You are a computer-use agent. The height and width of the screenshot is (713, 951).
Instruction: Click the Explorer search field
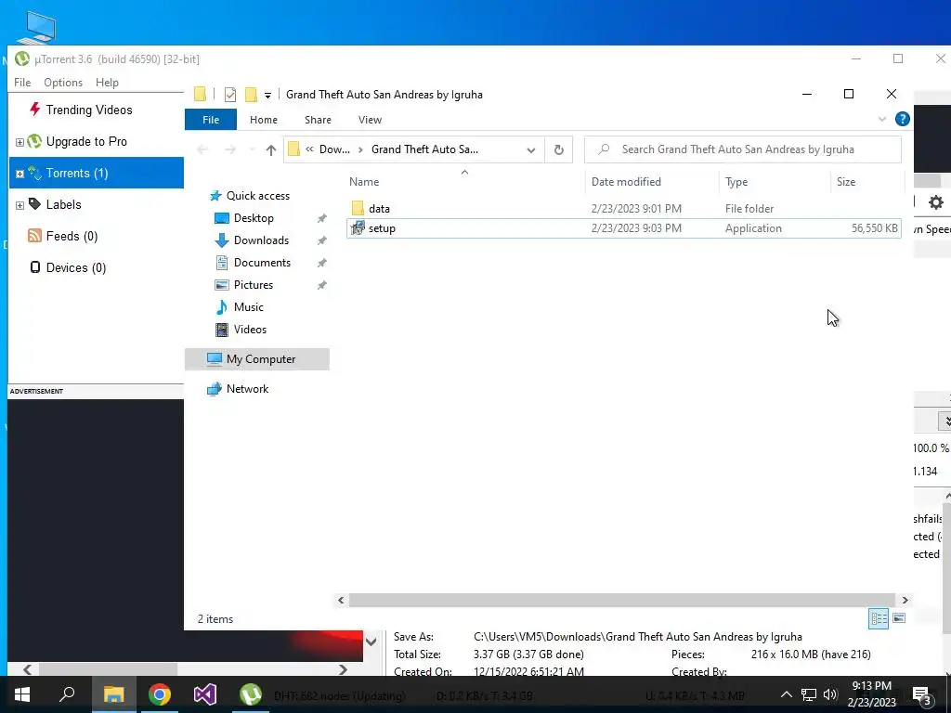click(x=742, y=149)
